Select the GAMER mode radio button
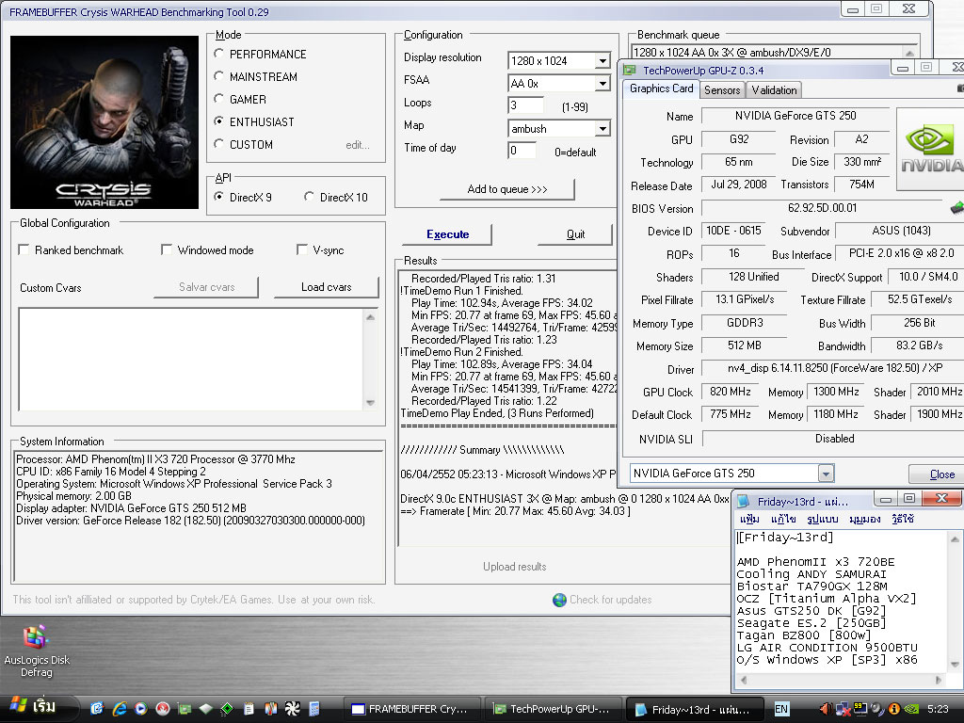 point(219,99)
